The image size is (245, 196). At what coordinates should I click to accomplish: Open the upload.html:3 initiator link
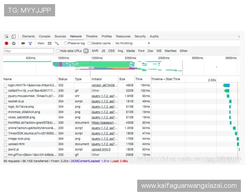tap(101, 149)
